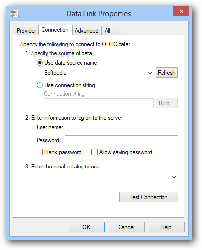The image size is (202, 250).
Task: Choose the Use connection string radio option
Action: click(x=40, y=85)
